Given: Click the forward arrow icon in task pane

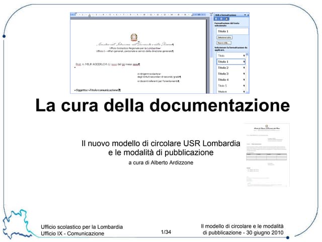Looking at the screenshot, I should (222, 19).
